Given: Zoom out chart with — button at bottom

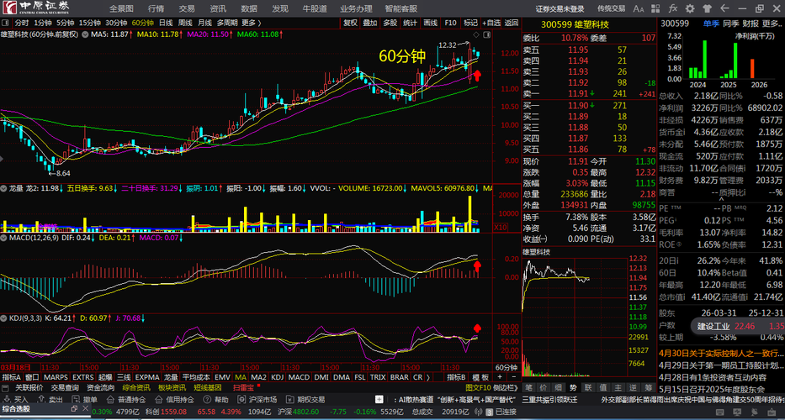Looking at the screenshot, I should tap(512, 377).
